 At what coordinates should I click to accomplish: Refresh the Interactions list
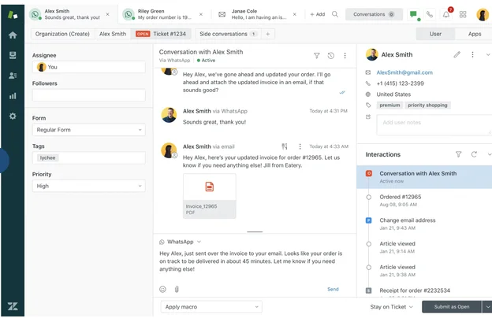(474, 154)
